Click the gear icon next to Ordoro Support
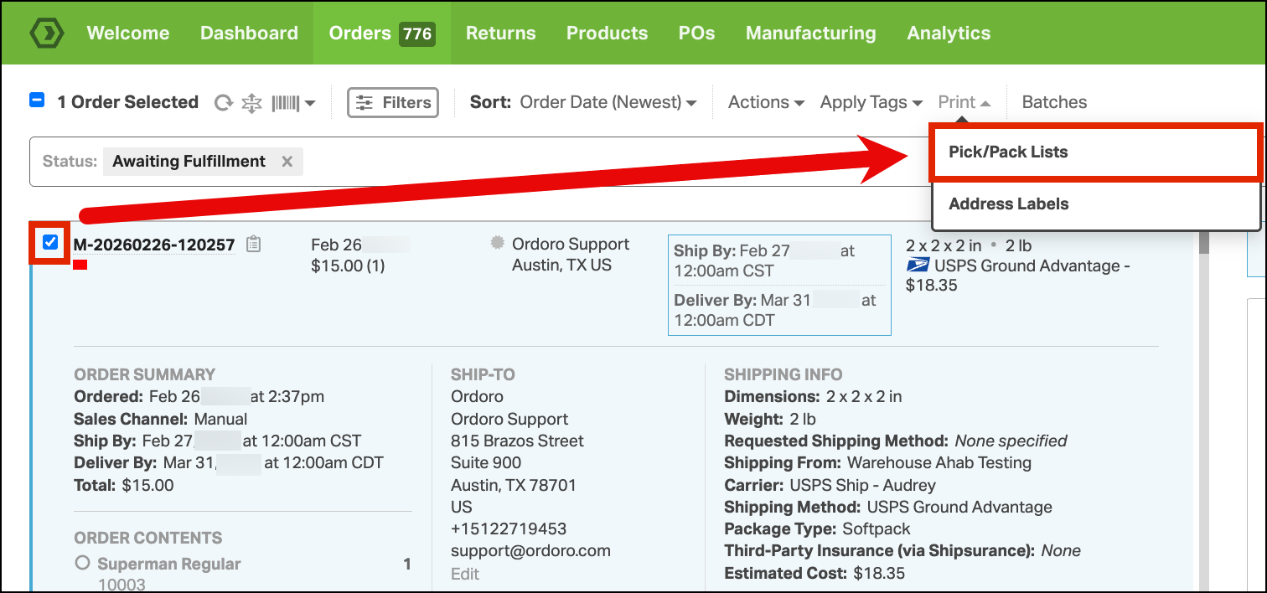The height and width of the screenshot is (593, 1267). pyautogui.click(x=498, y=244)
